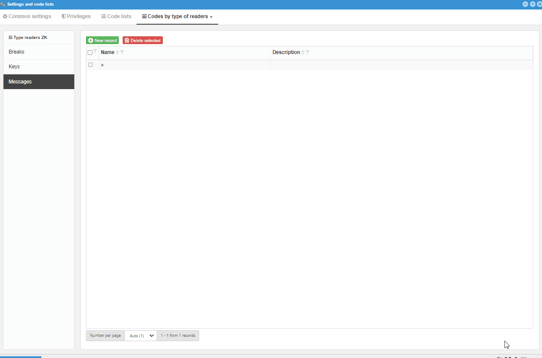The height and width of the screenshot is (358, 542).
Task: Click the "1 - 1 from 1 records" text
Action: point(178,336)
